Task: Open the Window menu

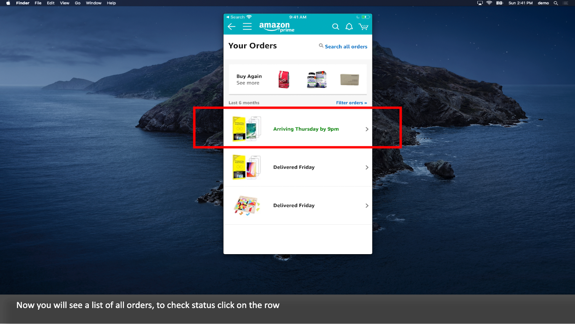Action: (93, 3)
